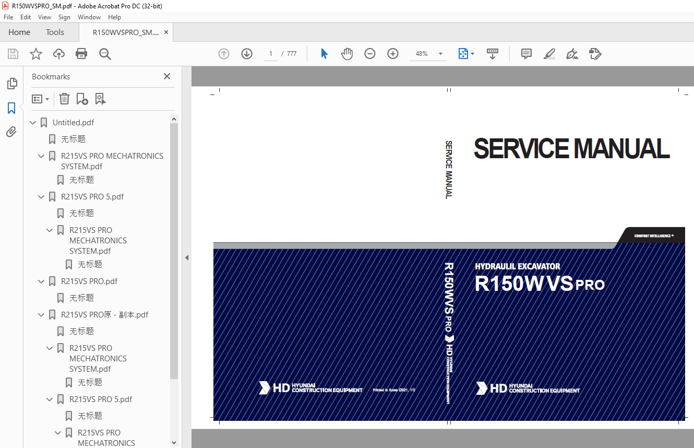The image size is (694, 448).
Task: Open the View menu
Action: point(45,17)
